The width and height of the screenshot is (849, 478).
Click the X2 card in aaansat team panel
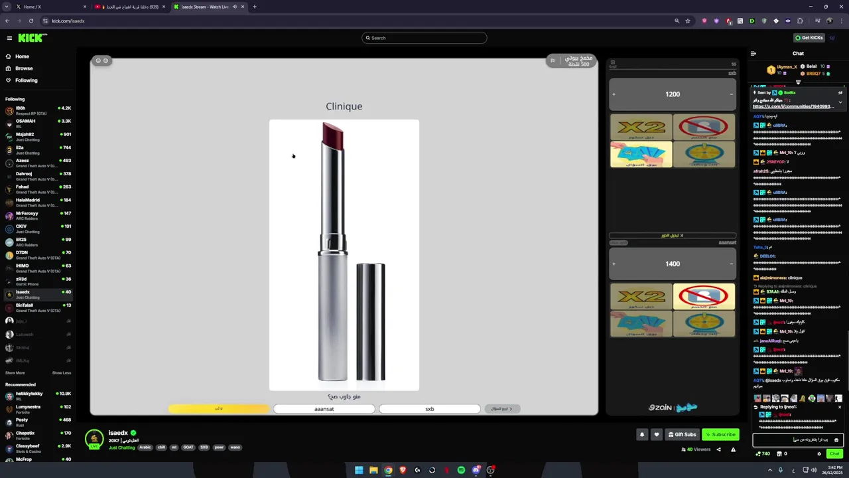(x=641, y=297)
